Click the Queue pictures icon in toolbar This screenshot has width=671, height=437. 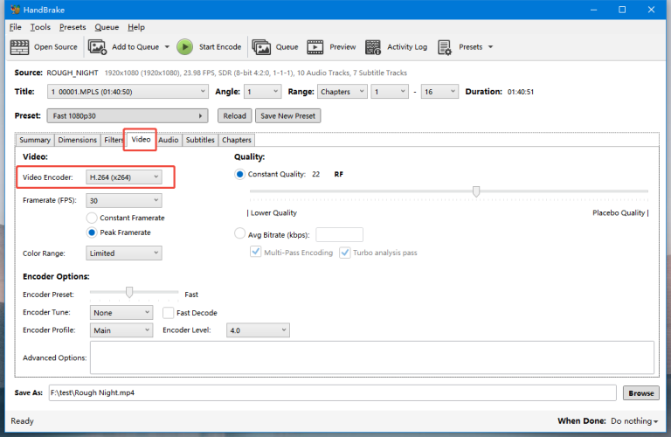click(x=261, y=47)
